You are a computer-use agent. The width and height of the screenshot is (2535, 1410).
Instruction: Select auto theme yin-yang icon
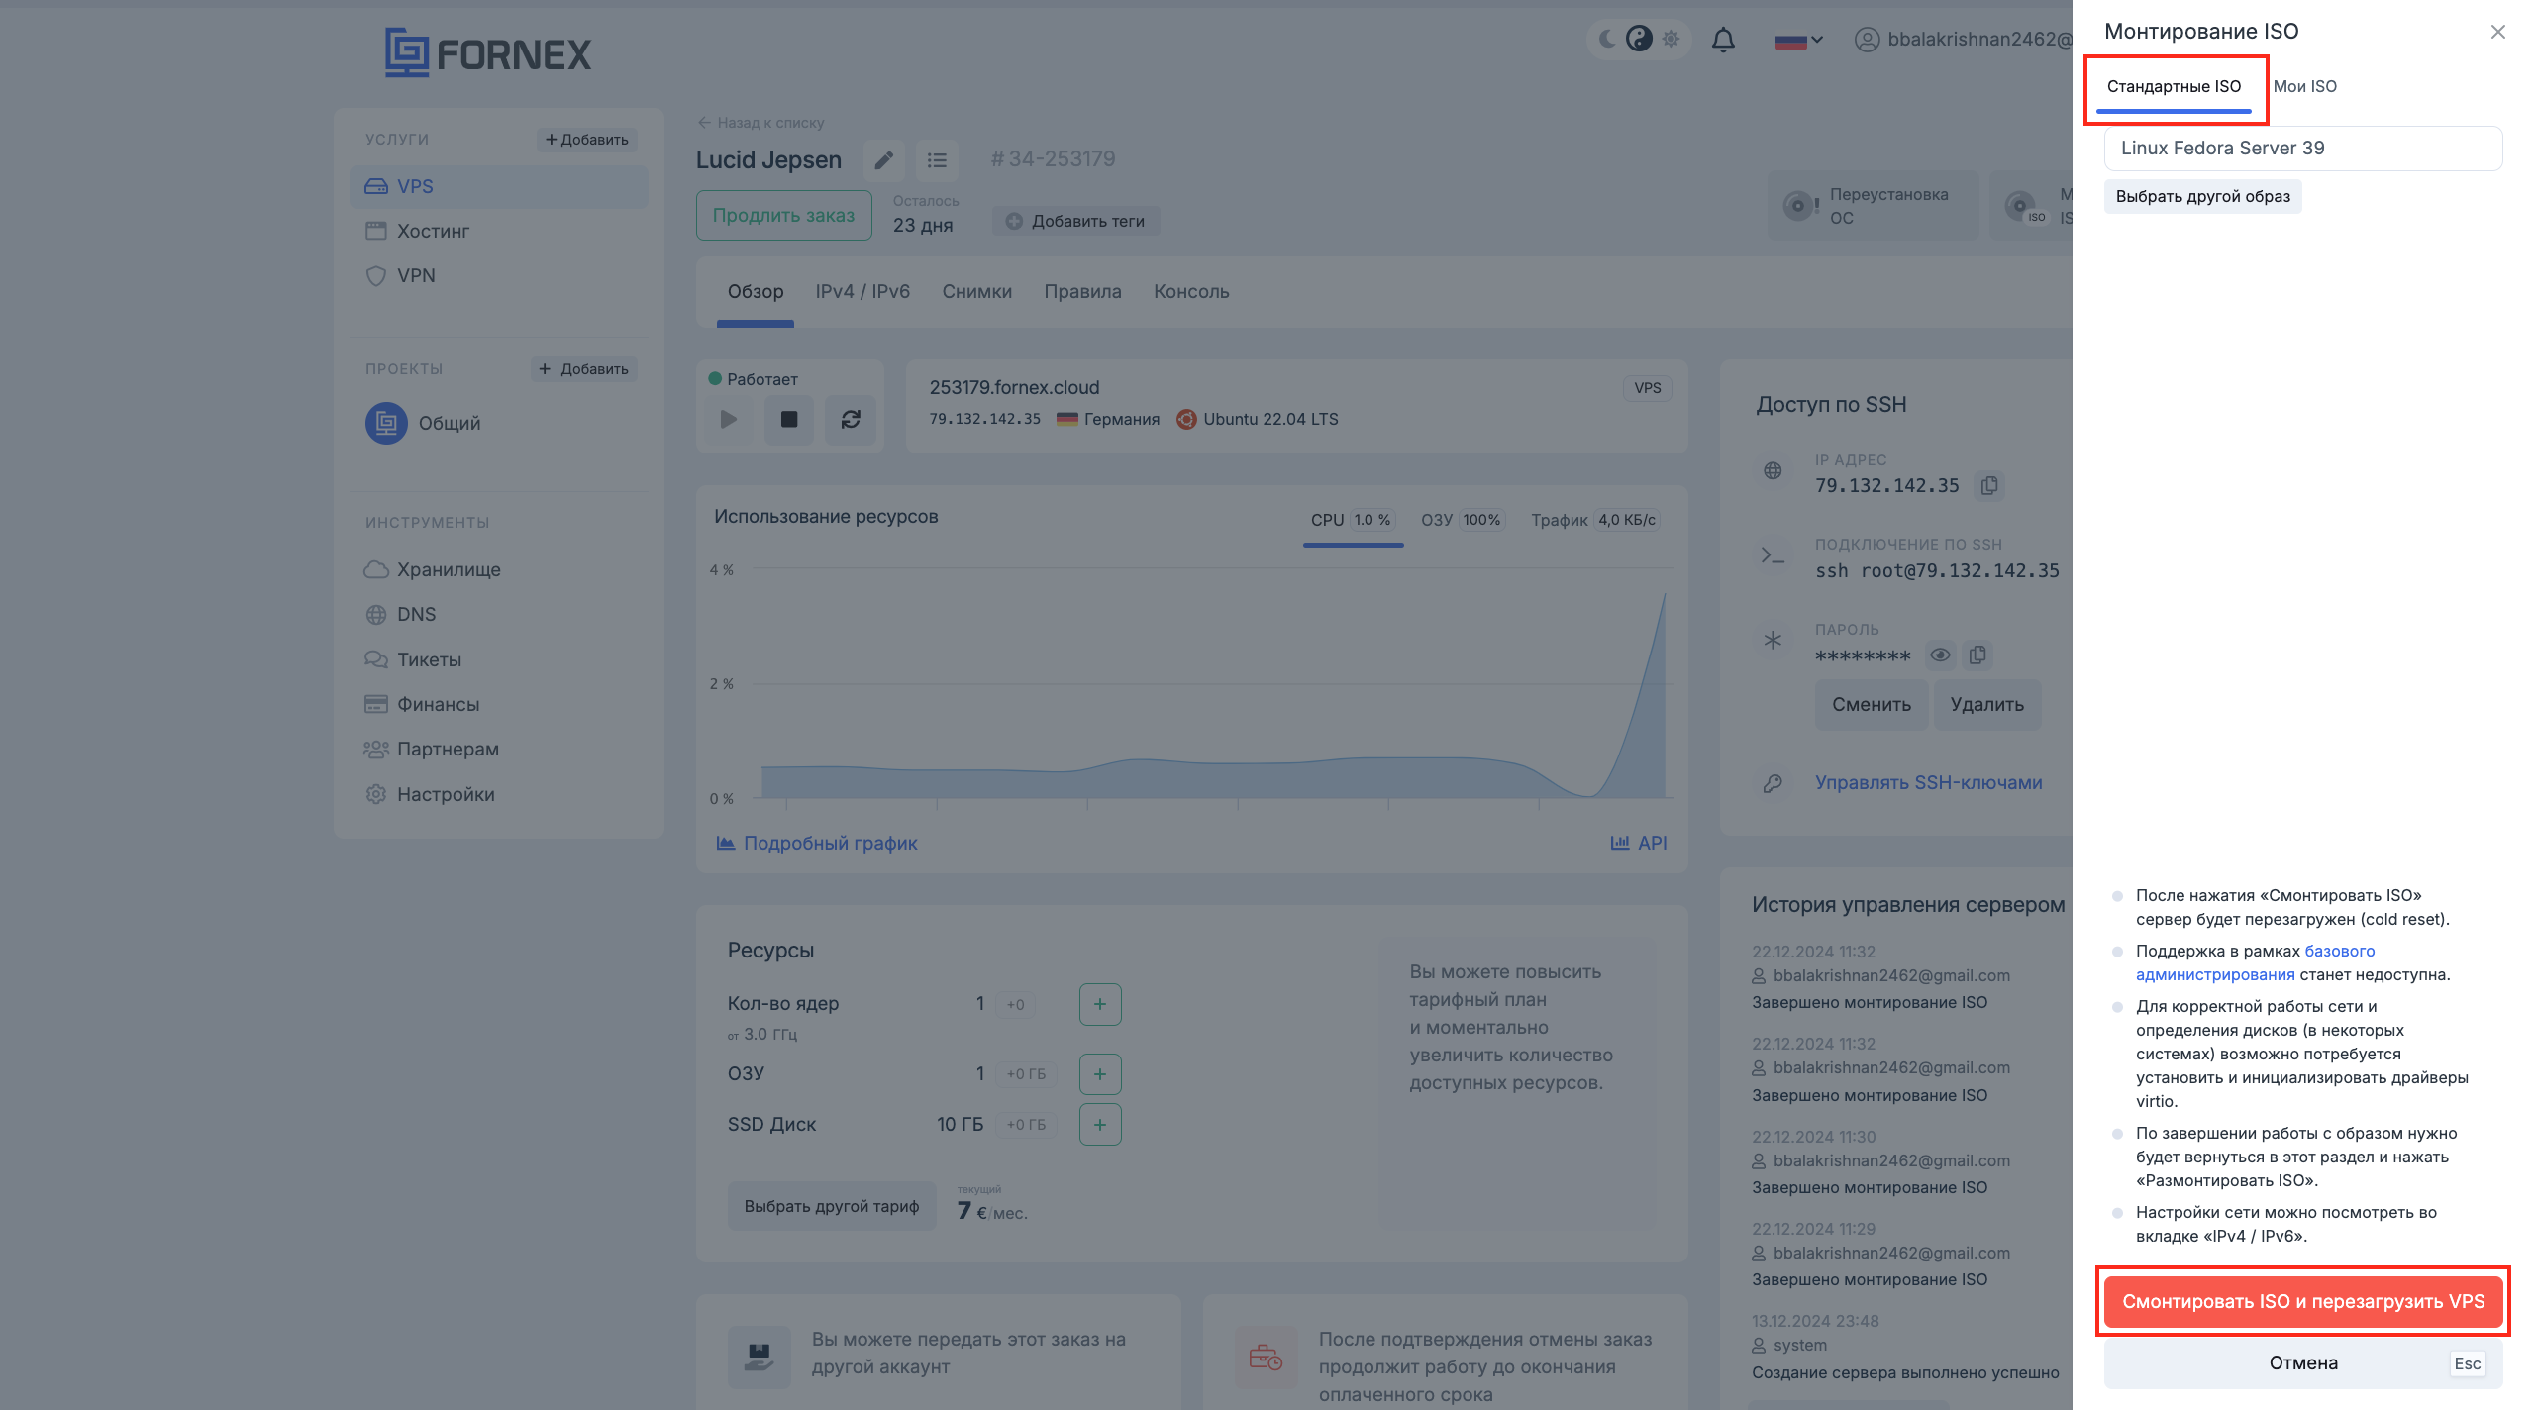(1639, 39)
